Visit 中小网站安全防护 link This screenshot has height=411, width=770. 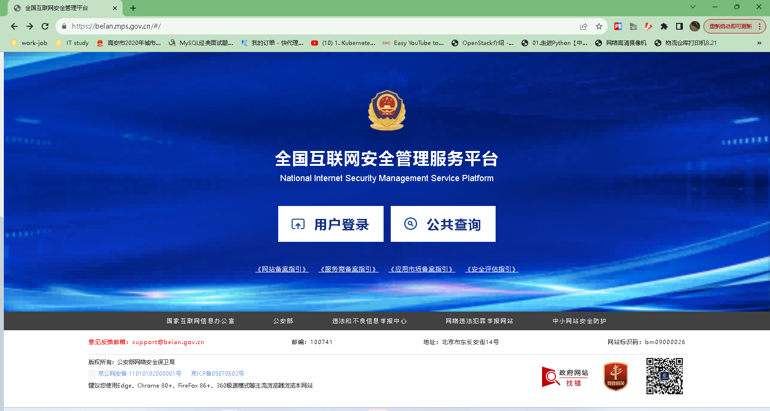tap(579, 321)
